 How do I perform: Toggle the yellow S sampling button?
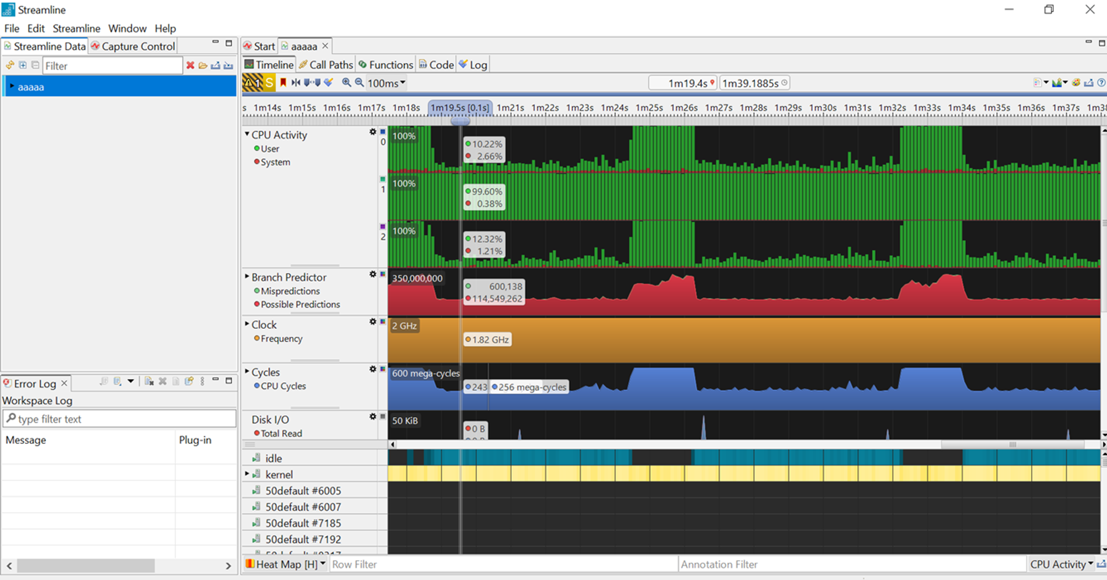pos(270,83)
